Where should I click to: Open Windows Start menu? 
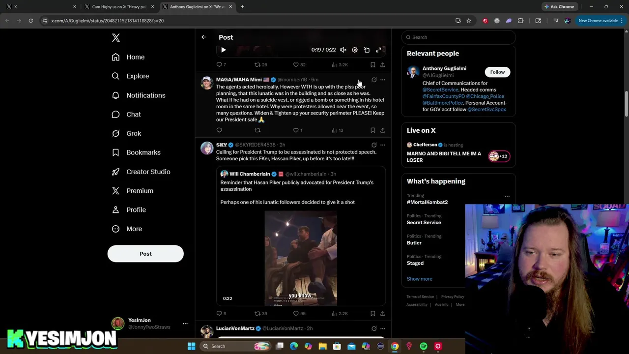[x=191, y=346]
